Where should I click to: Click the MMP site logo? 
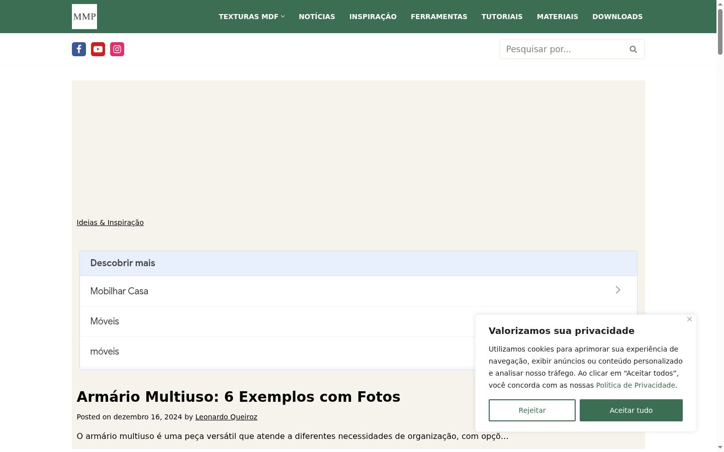pyautogui.click(x=84, y=17)
